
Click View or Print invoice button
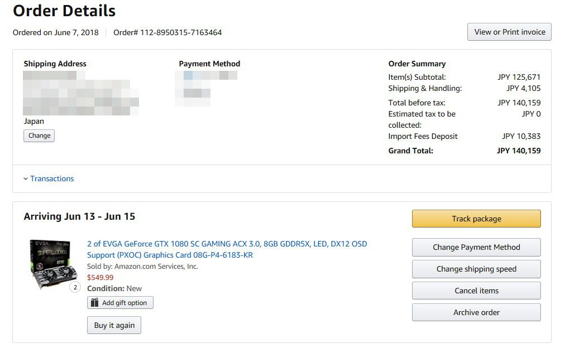(509, 32)
